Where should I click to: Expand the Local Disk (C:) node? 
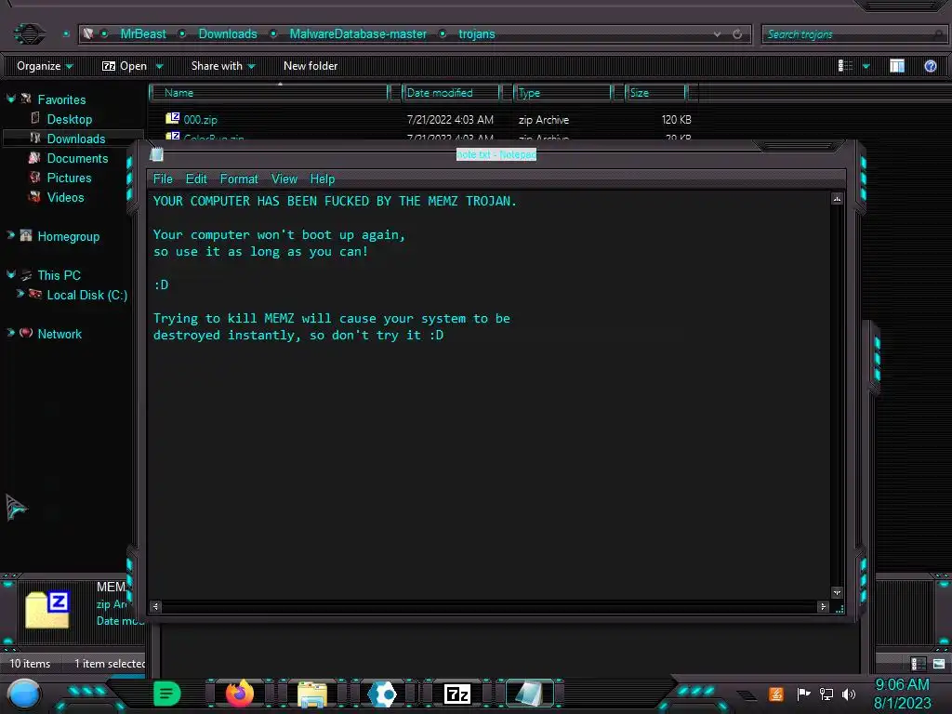point(20,293)
